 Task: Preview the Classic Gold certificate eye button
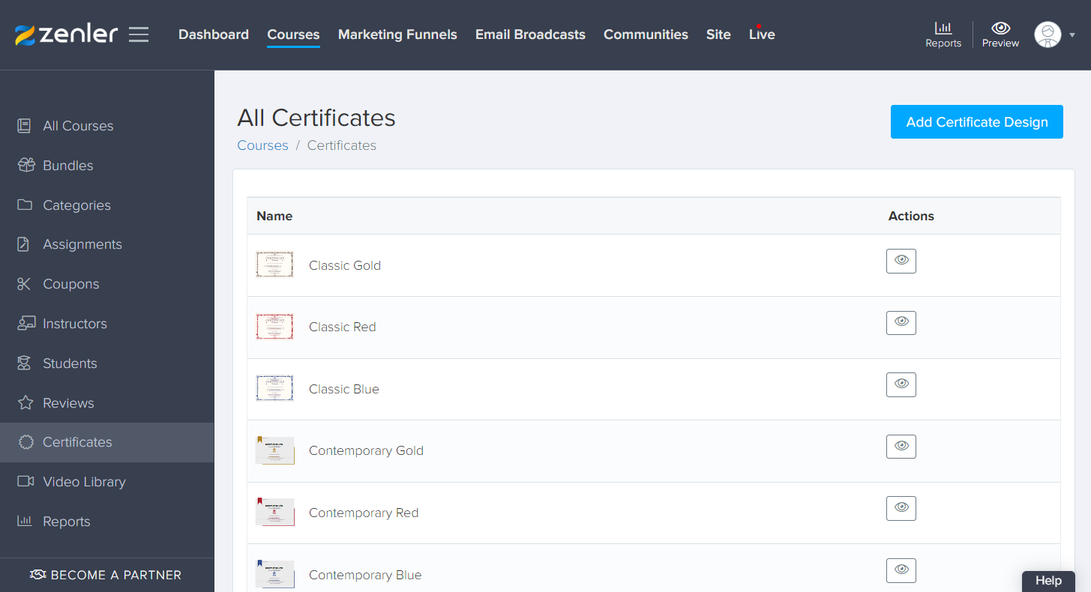pos(901,261)
